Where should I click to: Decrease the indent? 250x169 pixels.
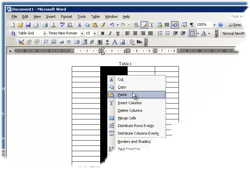175,33
